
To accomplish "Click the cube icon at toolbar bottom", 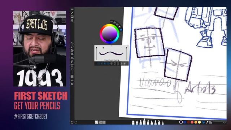I will [72, 84].
